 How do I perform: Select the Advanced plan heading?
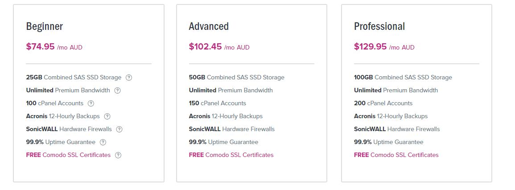pyautogui.click(x=209, y=26)
